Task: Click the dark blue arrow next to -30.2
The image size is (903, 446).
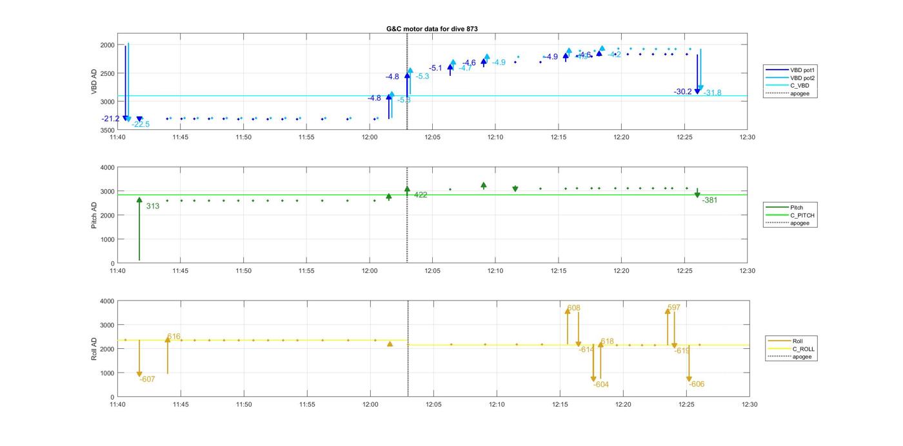Action: [x=697, y=74]
